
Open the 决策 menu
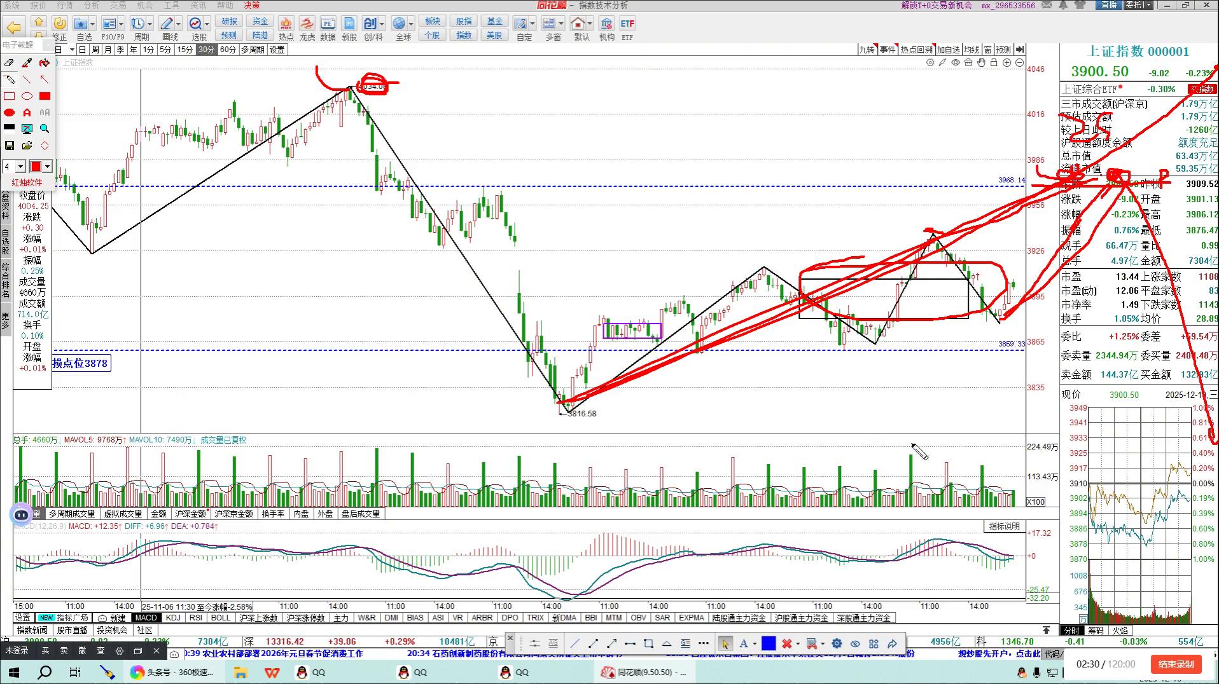[252, 5]
